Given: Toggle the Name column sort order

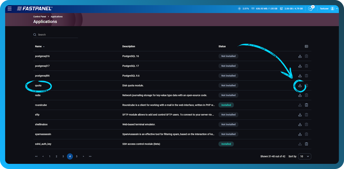Looking at the screenshot, I should point(39,46).
